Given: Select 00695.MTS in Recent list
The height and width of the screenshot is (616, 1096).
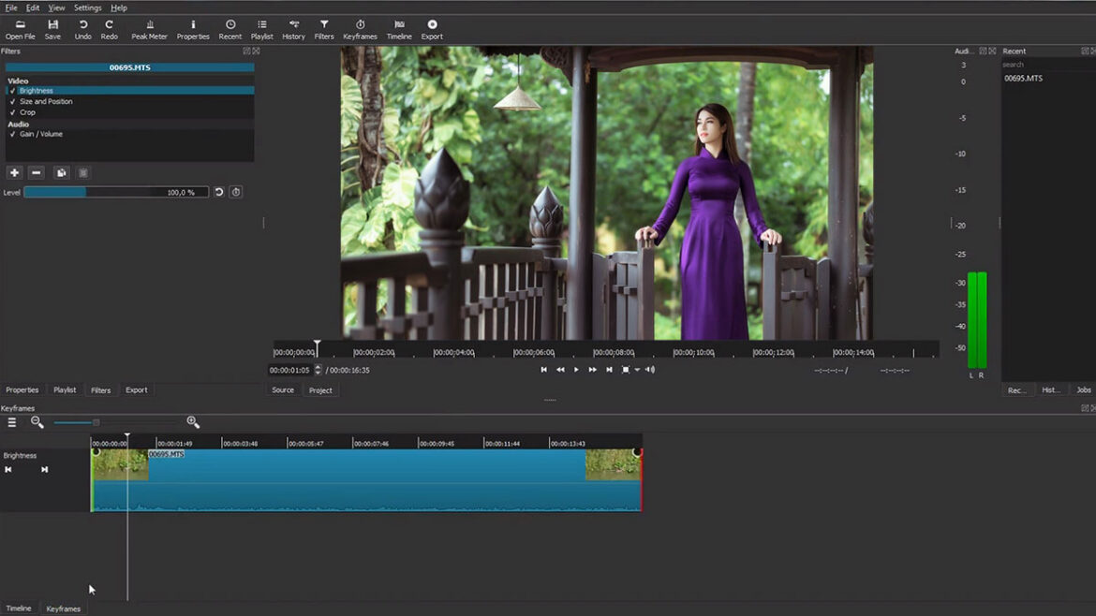Looking at the screenshot, I should click(1023, 79).
